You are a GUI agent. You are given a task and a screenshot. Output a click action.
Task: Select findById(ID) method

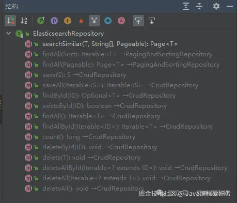[x=109, y=96]
